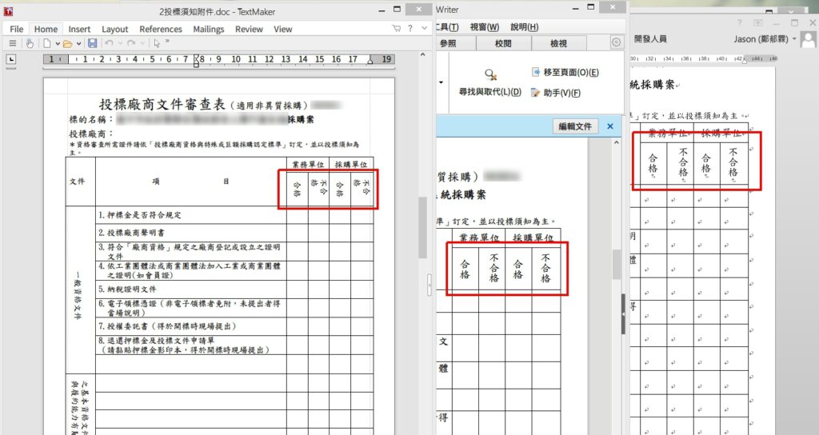Switch to the Layout ribbon tab
819x435 pixels.
point(115,30)
